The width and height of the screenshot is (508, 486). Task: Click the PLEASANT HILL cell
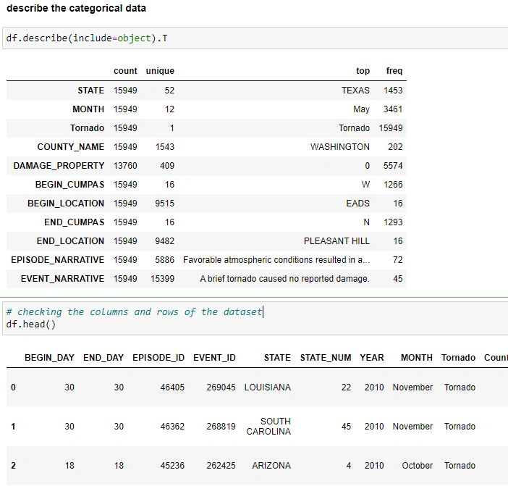pyautogui.click(x=336, y=241)
